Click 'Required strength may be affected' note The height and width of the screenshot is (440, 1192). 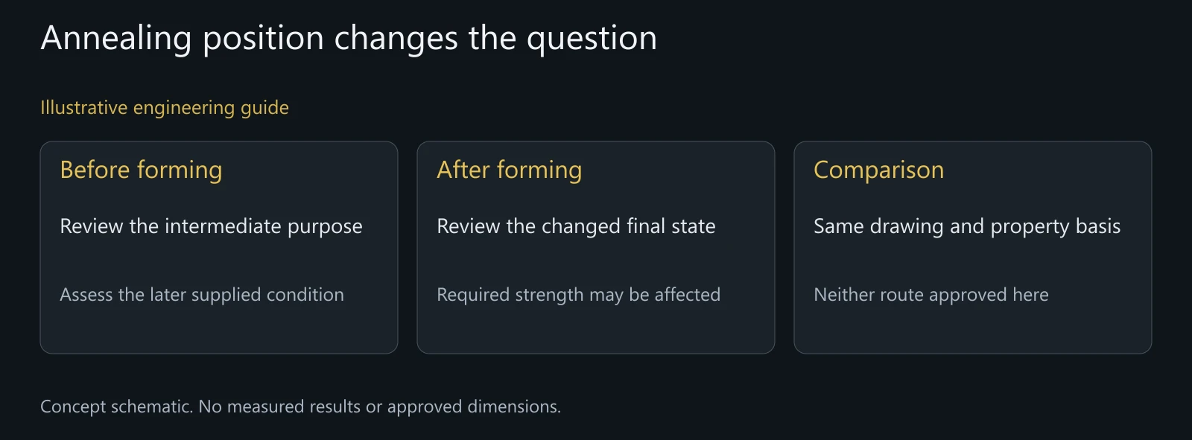click(578, 295)
